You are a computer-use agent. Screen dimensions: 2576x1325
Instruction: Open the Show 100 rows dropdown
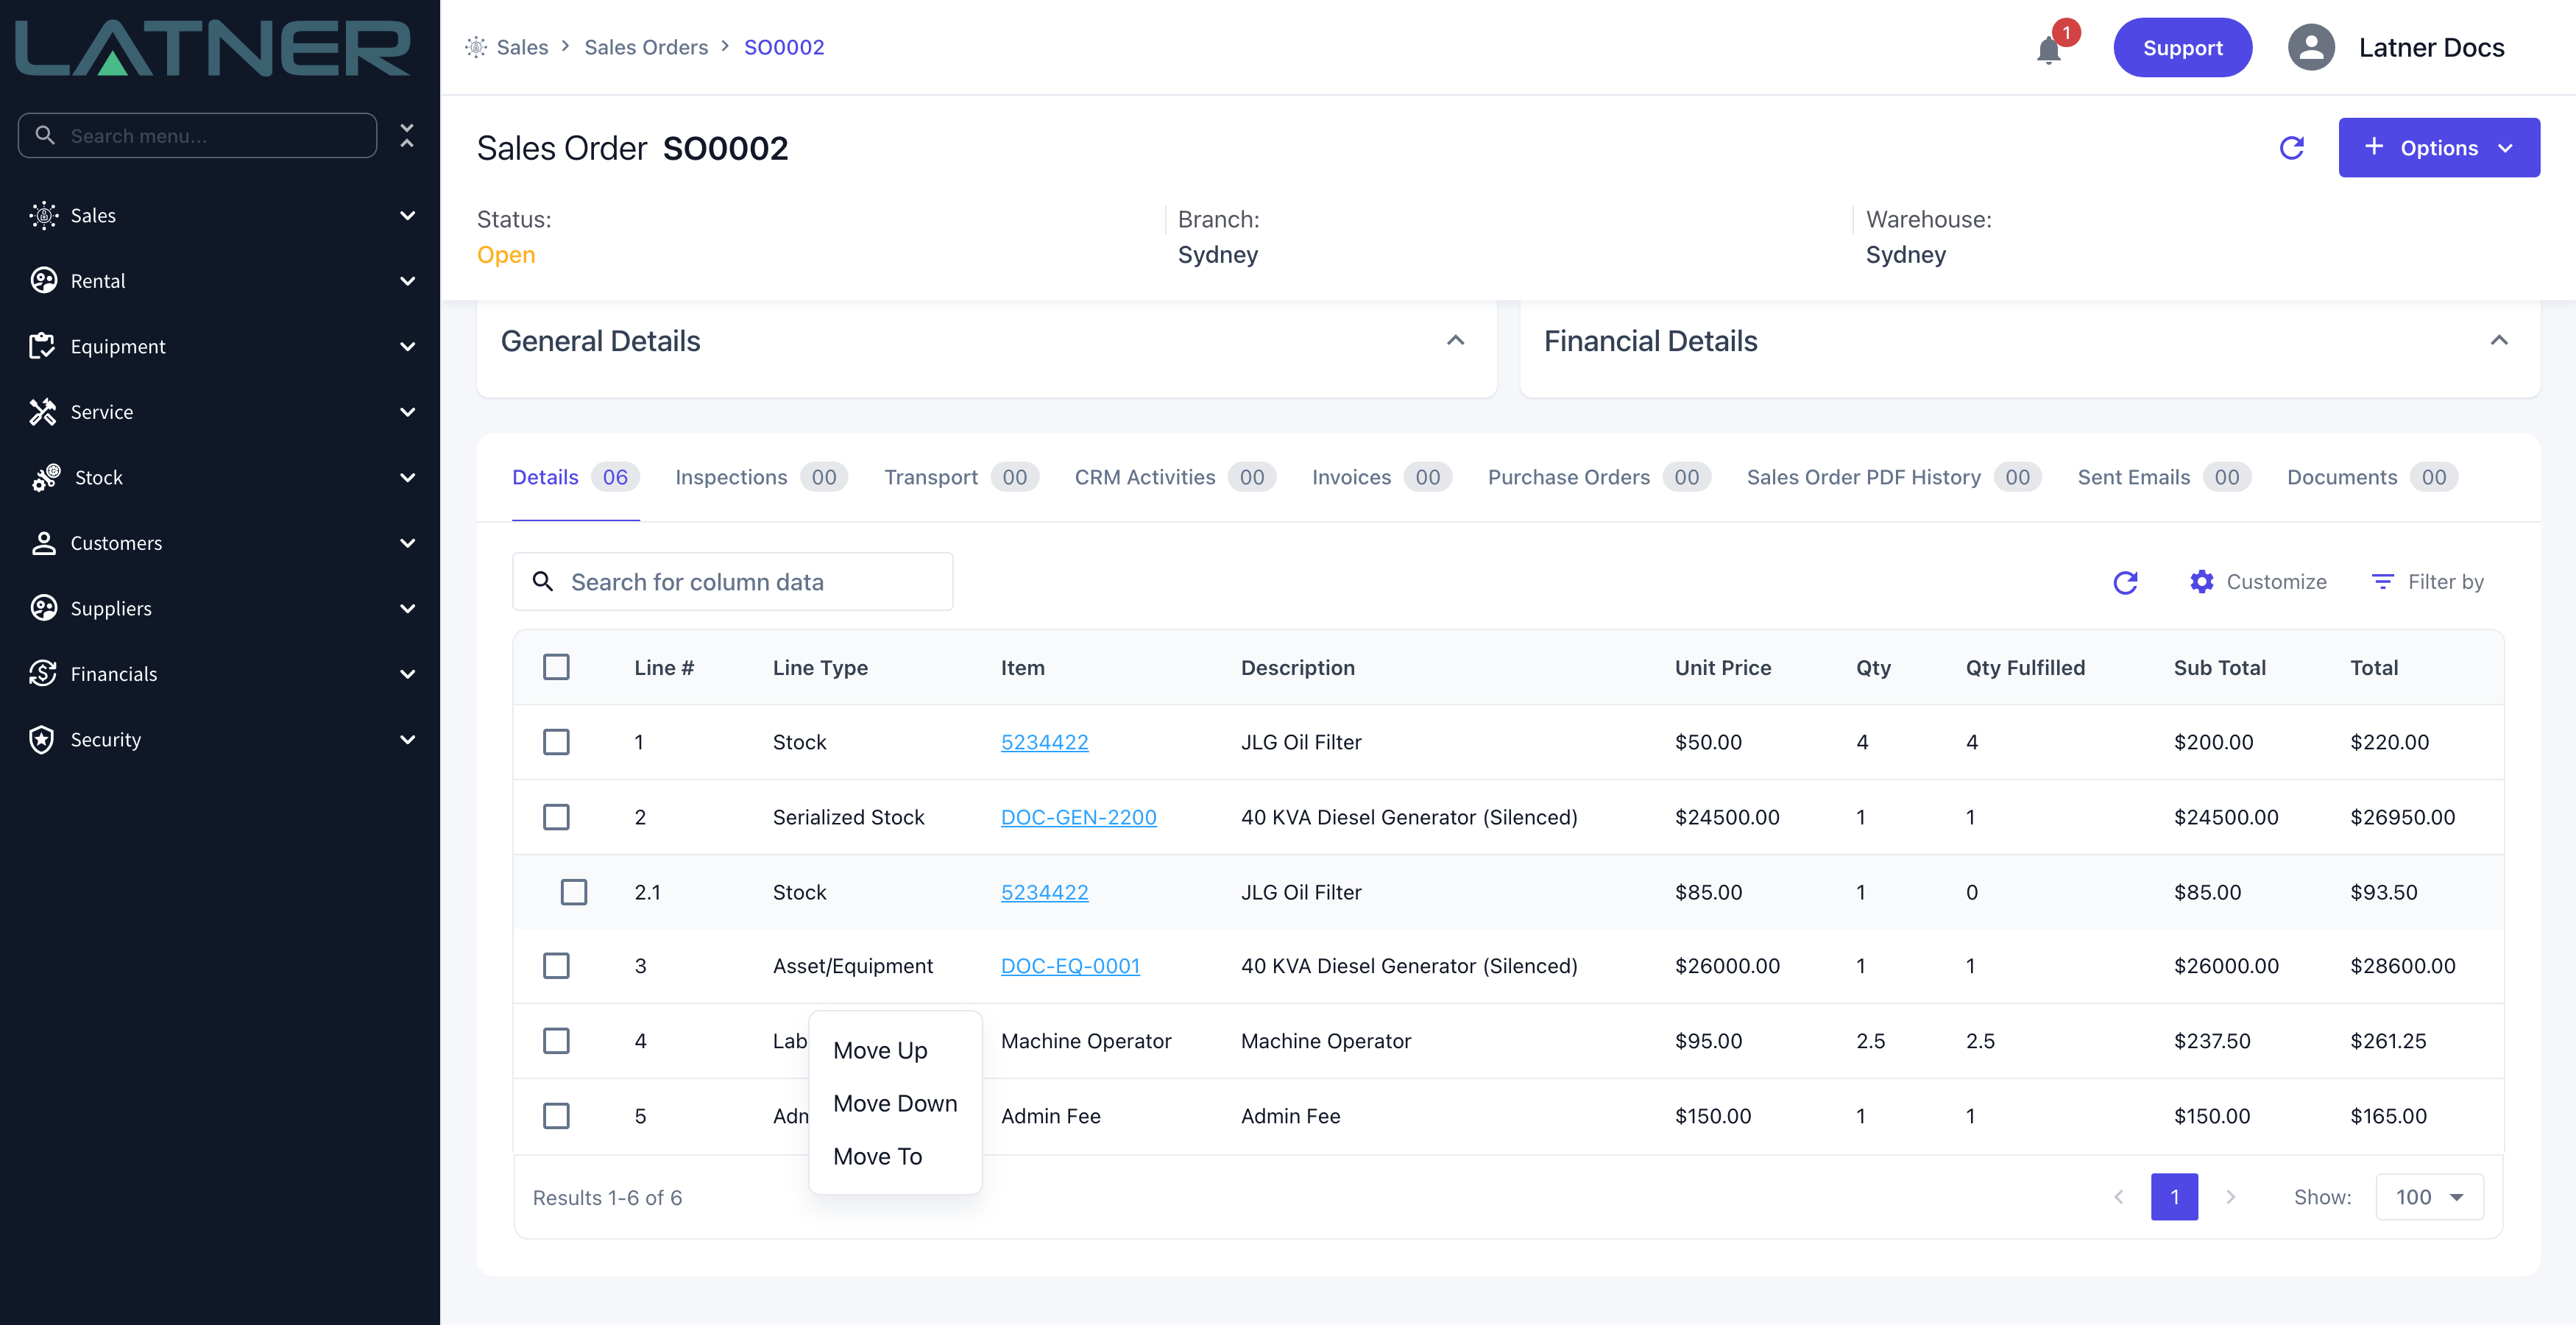(x=2429, y=1197)
